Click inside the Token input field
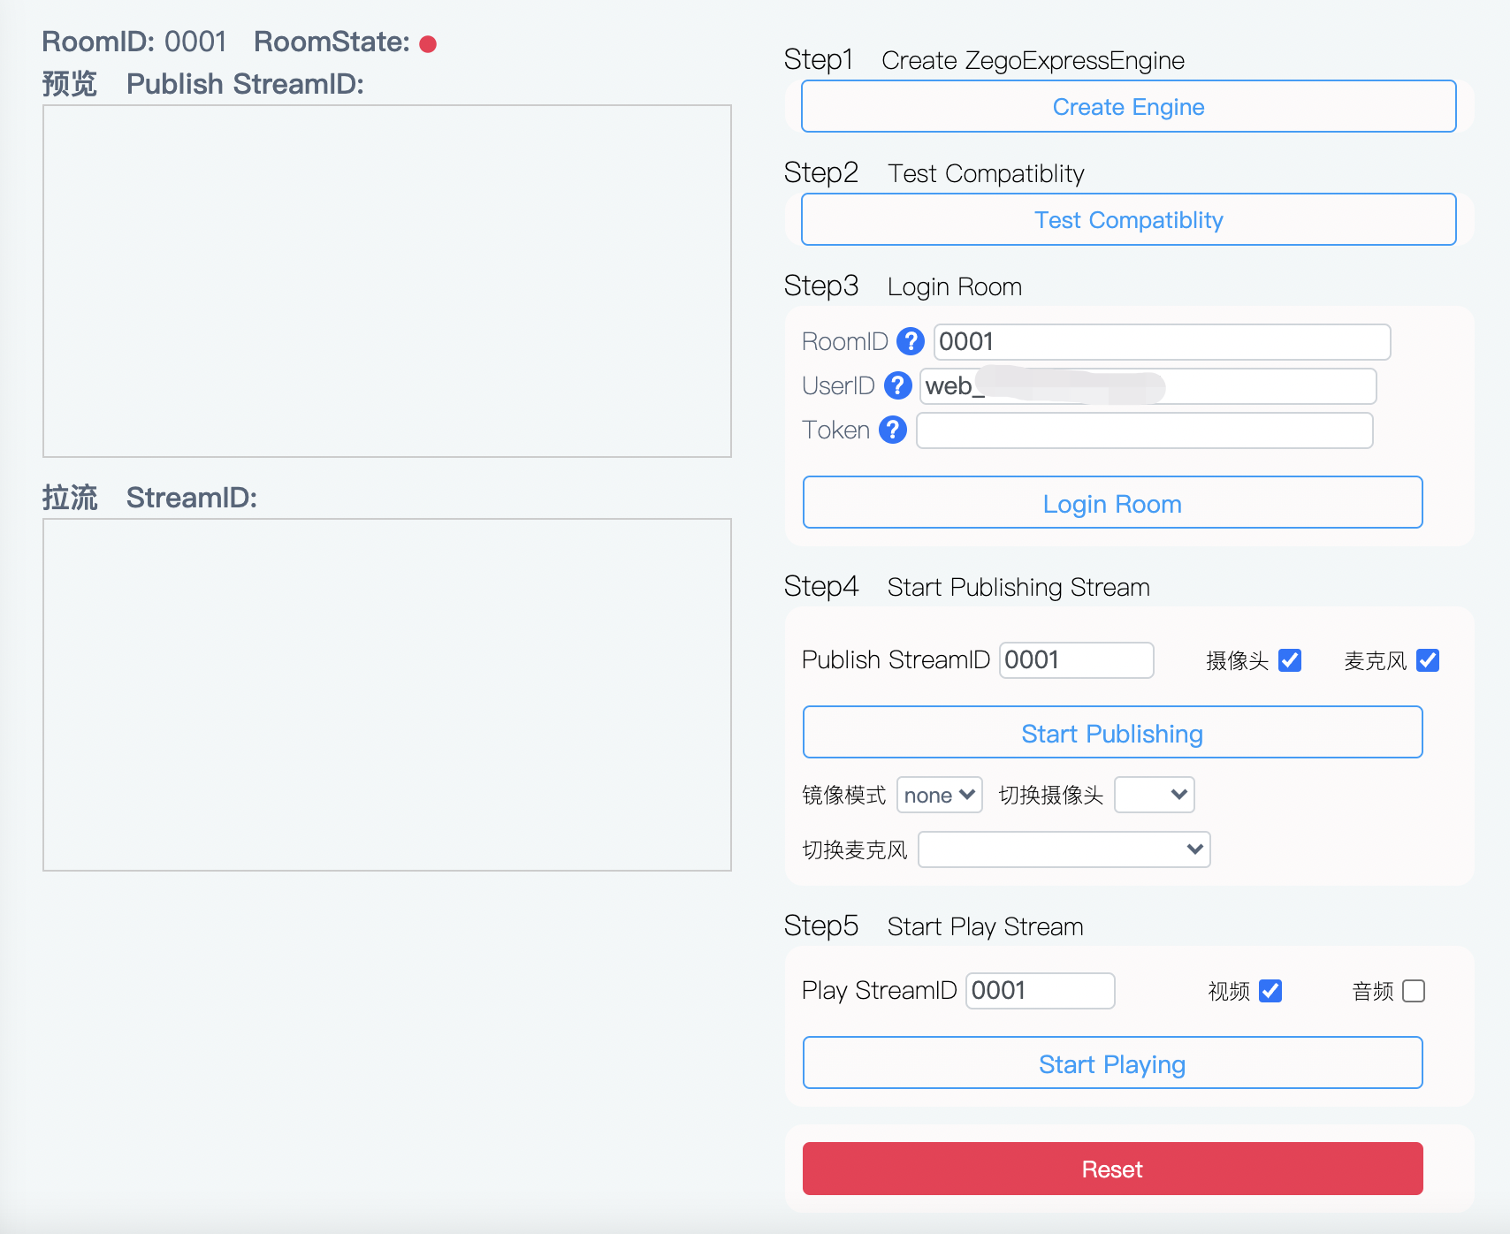This screenshot has width=1510, height=1234. point(1144,430)
